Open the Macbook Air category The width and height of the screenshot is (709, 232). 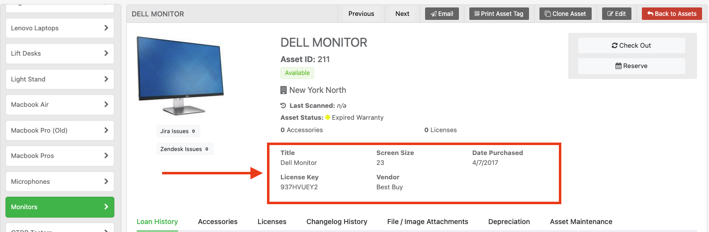pyautogui.click(x=60, y=105)
